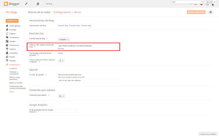Click the Campañas 'A' icon

coord(7,53)
